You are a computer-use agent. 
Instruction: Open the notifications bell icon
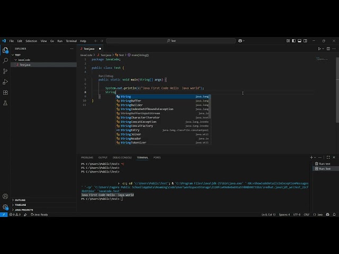point(334,214)
